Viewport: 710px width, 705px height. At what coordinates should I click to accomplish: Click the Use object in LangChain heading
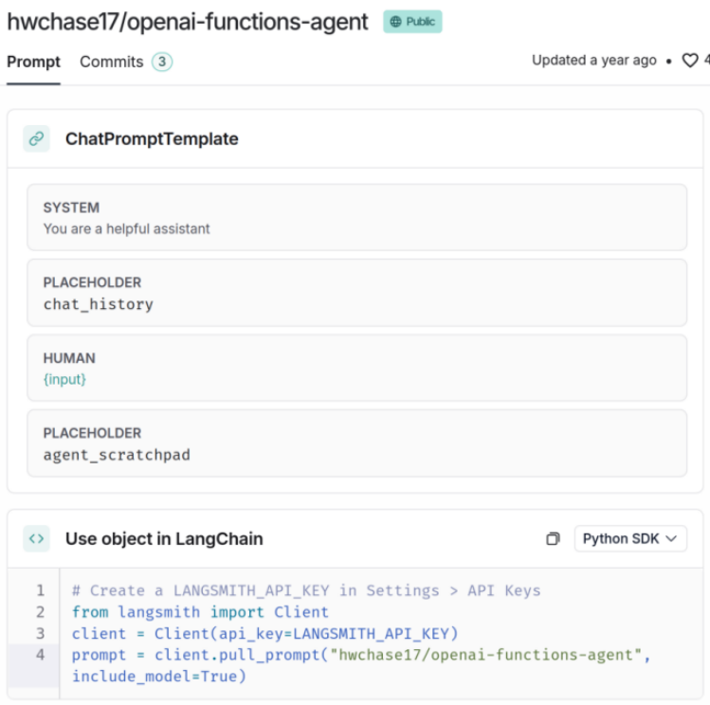(x=164, y=539)
